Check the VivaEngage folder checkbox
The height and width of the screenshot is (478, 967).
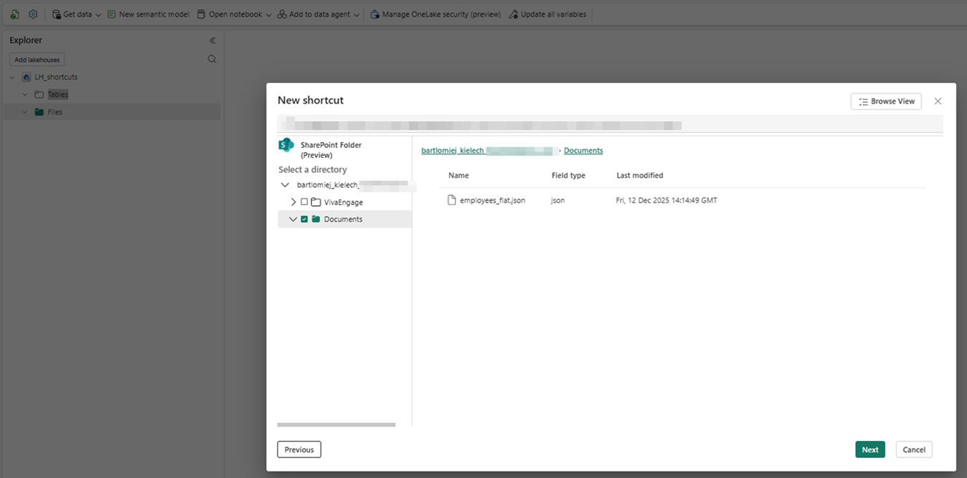[x=304, y=202]
